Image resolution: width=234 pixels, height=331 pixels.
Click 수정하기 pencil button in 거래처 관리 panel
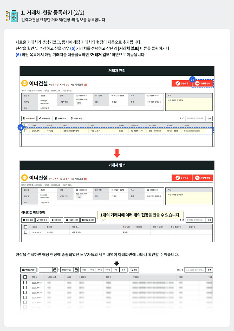pyautogui.click(x=181, y=83)
